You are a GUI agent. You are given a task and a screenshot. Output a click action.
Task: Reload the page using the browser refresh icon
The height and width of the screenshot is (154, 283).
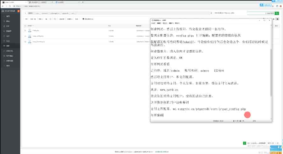click(10, 6)
